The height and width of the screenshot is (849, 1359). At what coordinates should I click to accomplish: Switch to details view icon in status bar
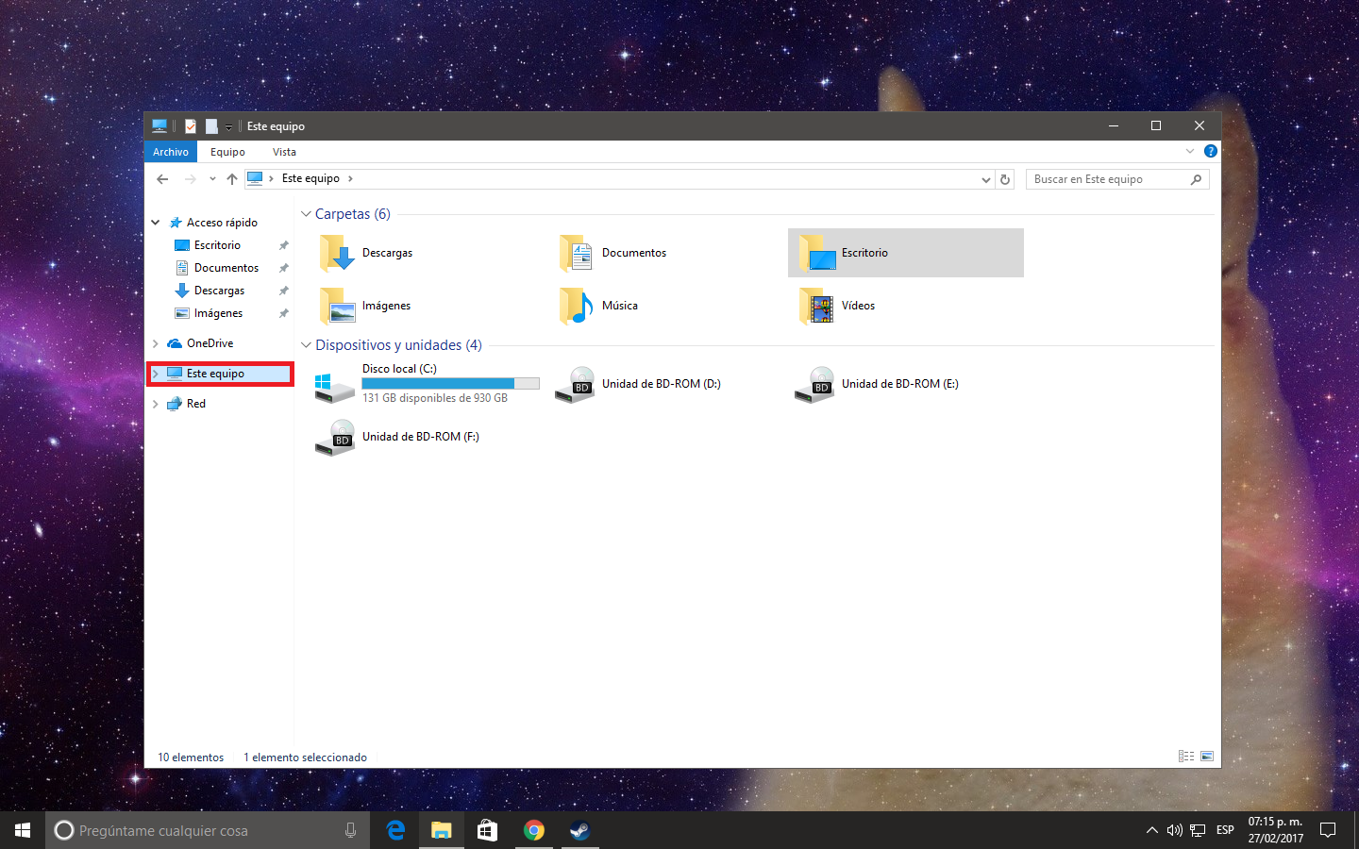coord(1186,757)
